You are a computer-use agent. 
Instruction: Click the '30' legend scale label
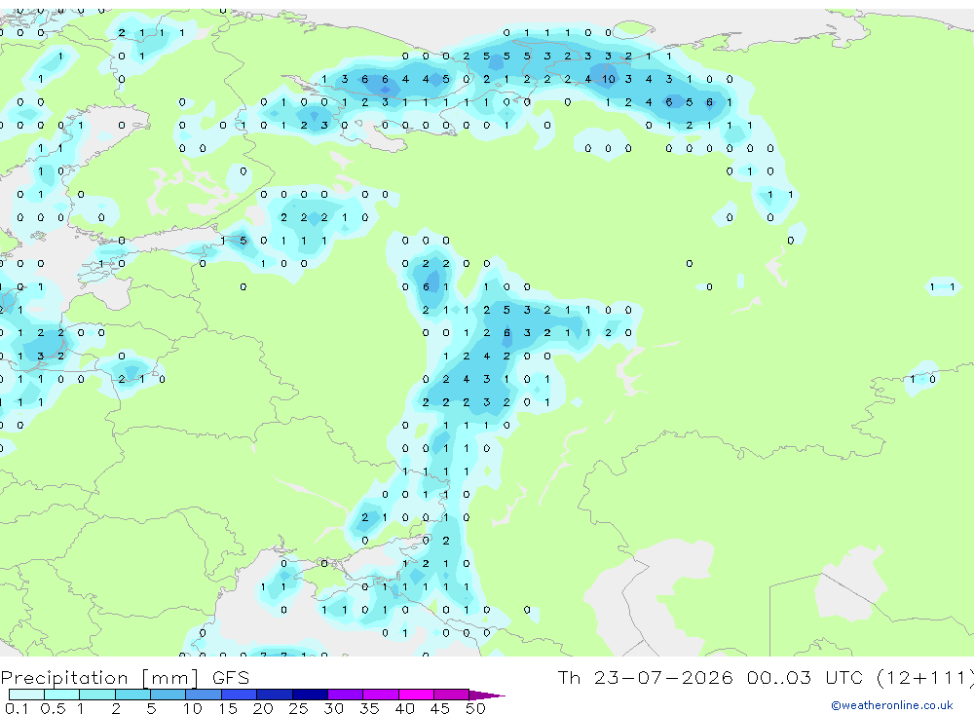point(333,708)
